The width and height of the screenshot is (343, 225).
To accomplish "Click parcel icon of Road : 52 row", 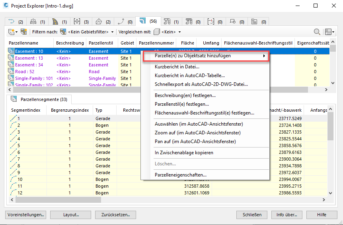I will (11, 72).
